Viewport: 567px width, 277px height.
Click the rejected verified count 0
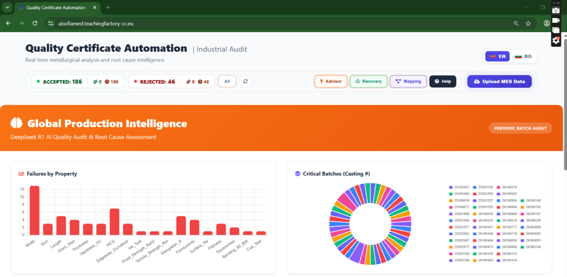tap(191, 82)
